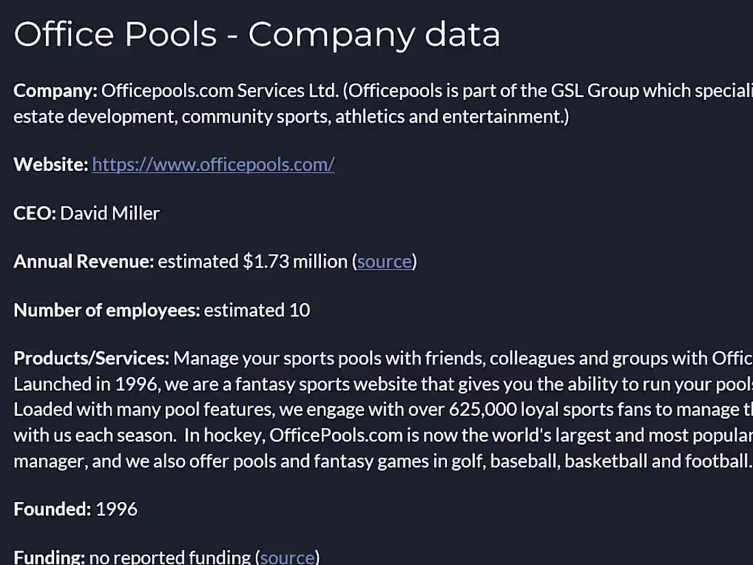Open the officepools.com website link
The width and height of the screenshot is (753, 565).
(213, 165)
